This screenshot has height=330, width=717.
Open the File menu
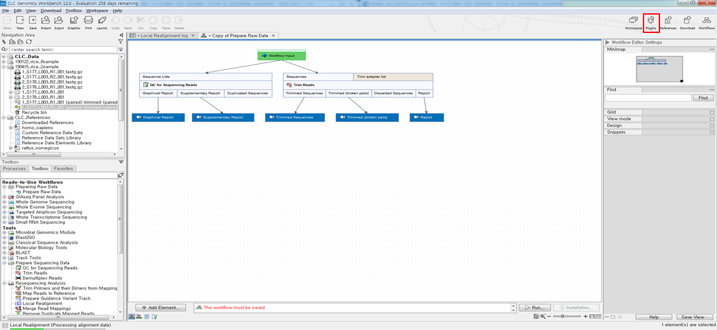(x=6, y=10)
